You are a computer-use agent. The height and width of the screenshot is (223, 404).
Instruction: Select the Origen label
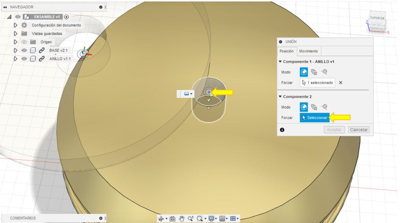tap(46, 42)
